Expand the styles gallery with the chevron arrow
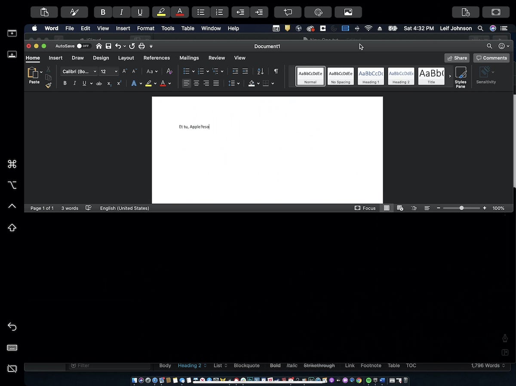The height and width of the screenshot is (386, 516). point(450,76)
